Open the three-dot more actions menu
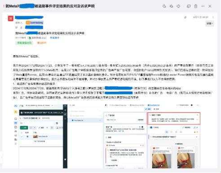 pos(203,6)
